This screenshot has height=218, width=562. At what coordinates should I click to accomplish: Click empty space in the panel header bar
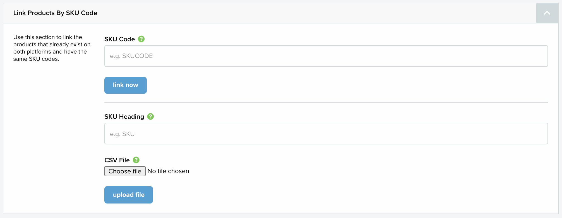(x=307, y=13)
